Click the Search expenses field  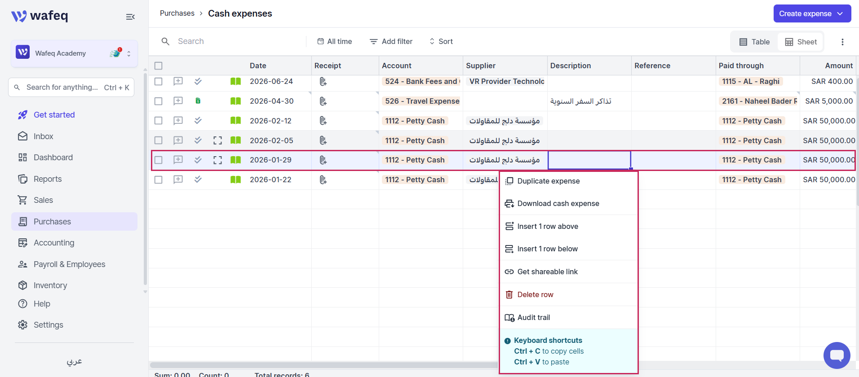coord(234,41)
